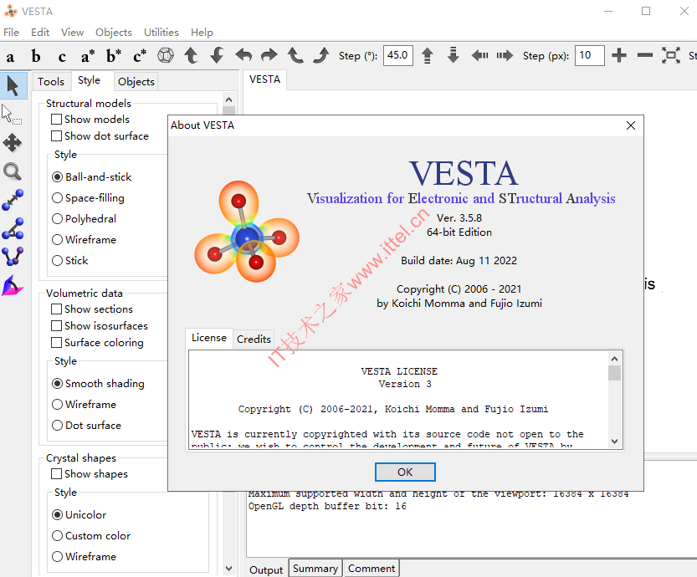The width and height of the screenshot is (697, 577).
Task: Activate the Magnify tool
Action: click(x=12, y=171)
